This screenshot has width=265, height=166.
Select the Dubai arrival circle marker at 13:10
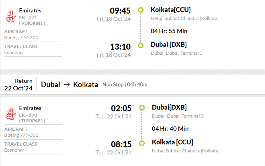(141, 46)
